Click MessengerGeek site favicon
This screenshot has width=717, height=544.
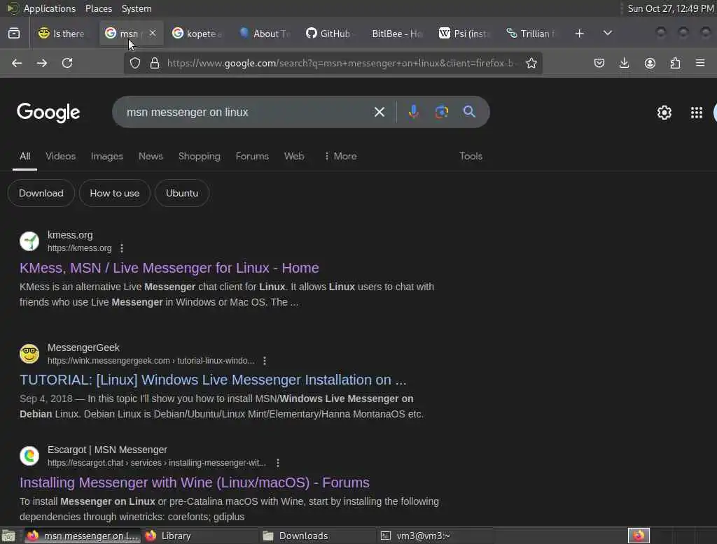coord(29,354)
